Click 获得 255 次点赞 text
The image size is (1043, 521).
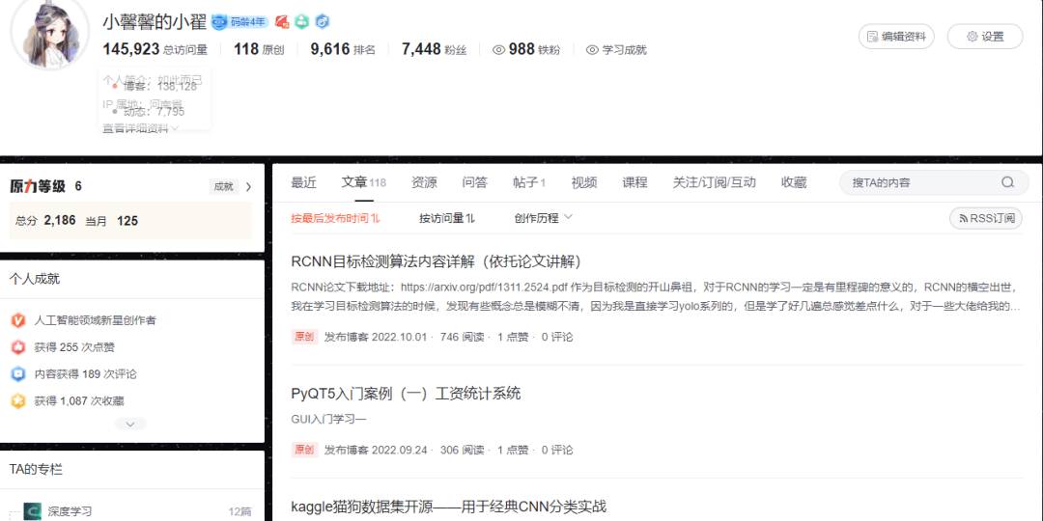(x=75, y=347)
